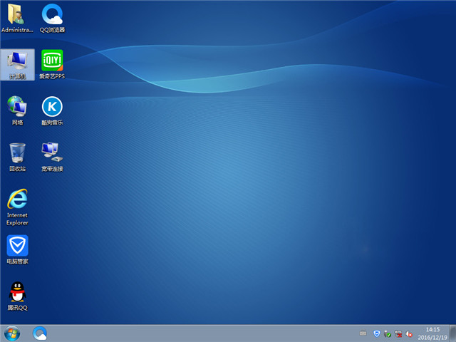
Task: Select the 回收站 recycle bin
Action: click(x=17, y=155)
